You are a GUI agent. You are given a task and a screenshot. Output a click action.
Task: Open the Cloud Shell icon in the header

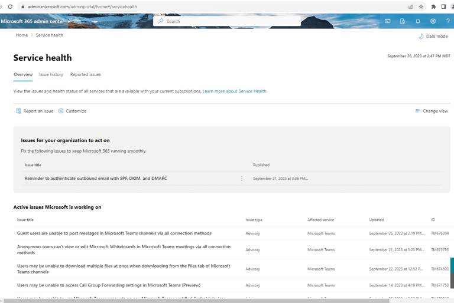(387, 21)
